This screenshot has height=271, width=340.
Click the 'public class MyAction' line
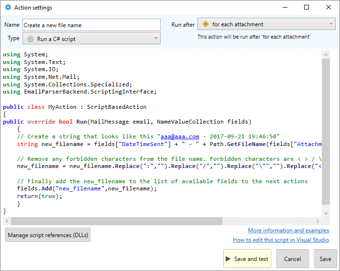click(75, 107)
